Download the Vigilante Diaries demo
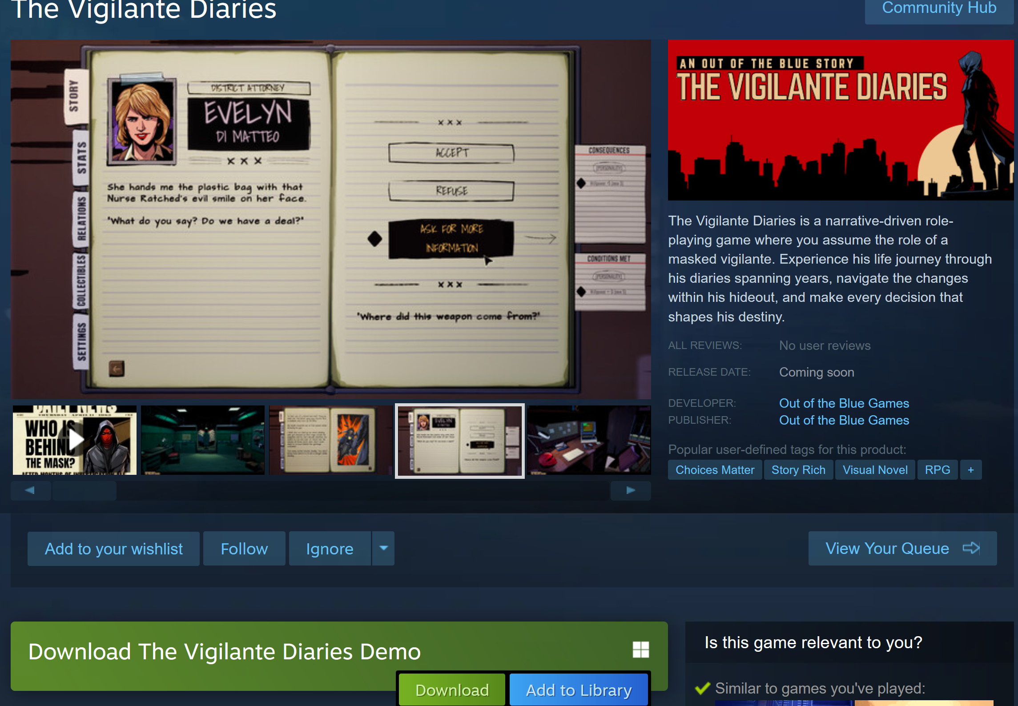 [452, 690]
